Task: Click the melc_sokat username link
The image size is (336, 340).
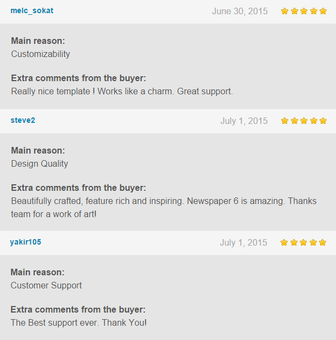Action: click(x=32, y=10)
